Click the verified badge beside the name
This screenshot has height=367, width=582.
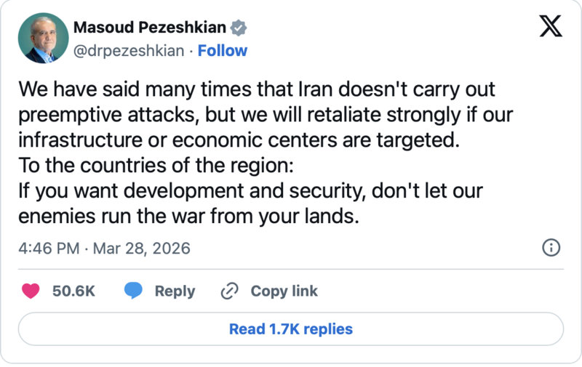(x=239, y=28)
